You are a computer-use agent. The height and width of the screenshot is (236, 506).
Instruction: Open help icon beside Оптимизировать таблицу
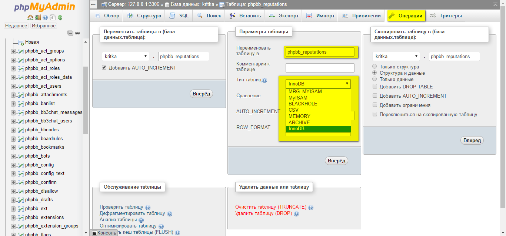point(161,226)
